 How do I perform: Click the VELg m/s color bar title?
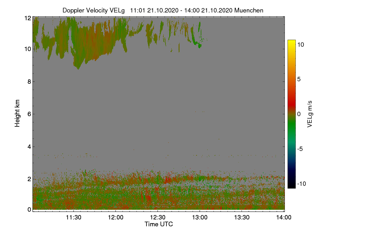coord(310,114)
